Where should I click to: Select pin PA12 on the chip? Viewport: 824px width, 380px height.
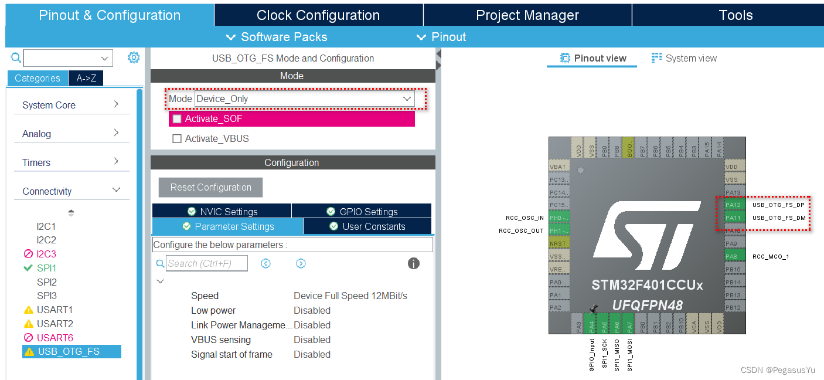[x=734, y=205]
